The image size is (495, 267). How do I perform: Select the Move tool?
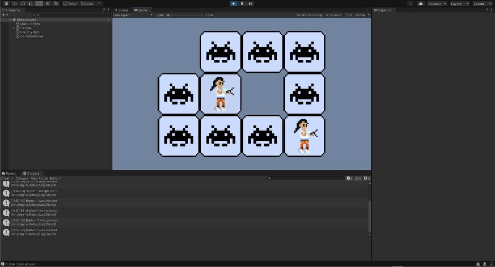click(x=15, y=3)
